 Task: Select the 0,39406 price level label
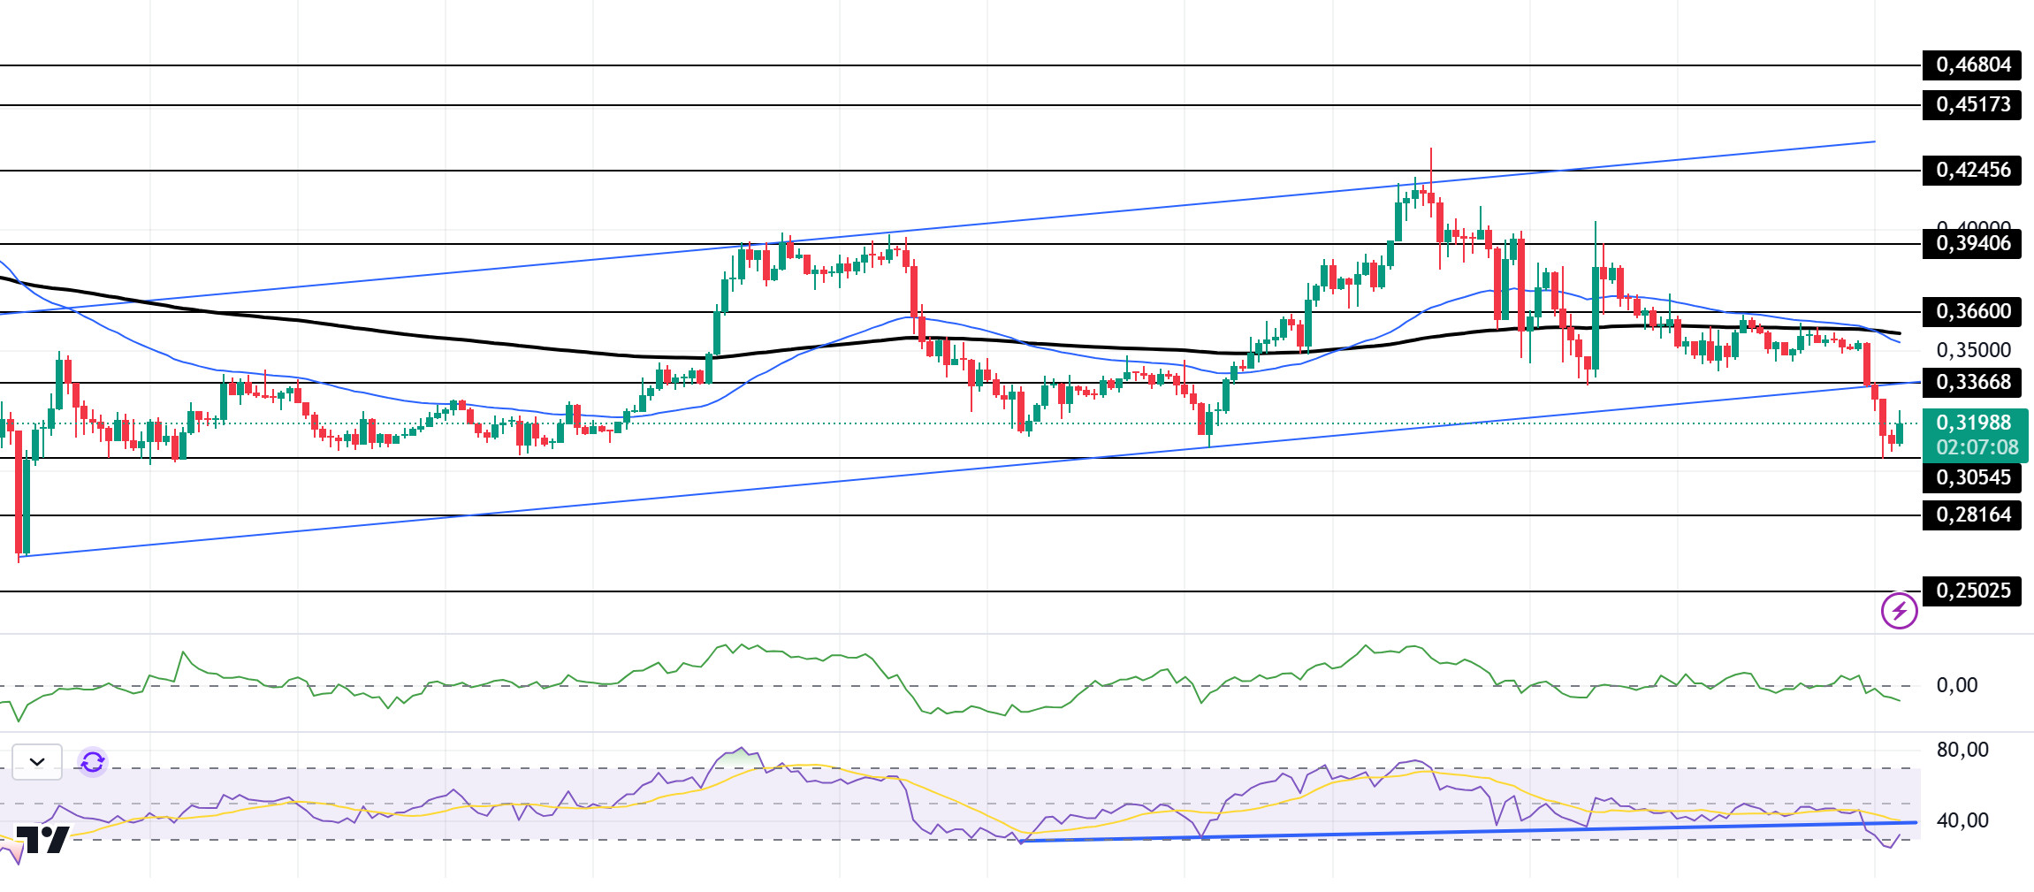(1972, 243)
